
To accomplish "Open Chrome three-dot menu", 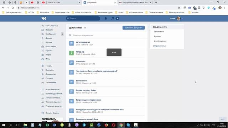I will pyautogui.click(x=225, y=8).
